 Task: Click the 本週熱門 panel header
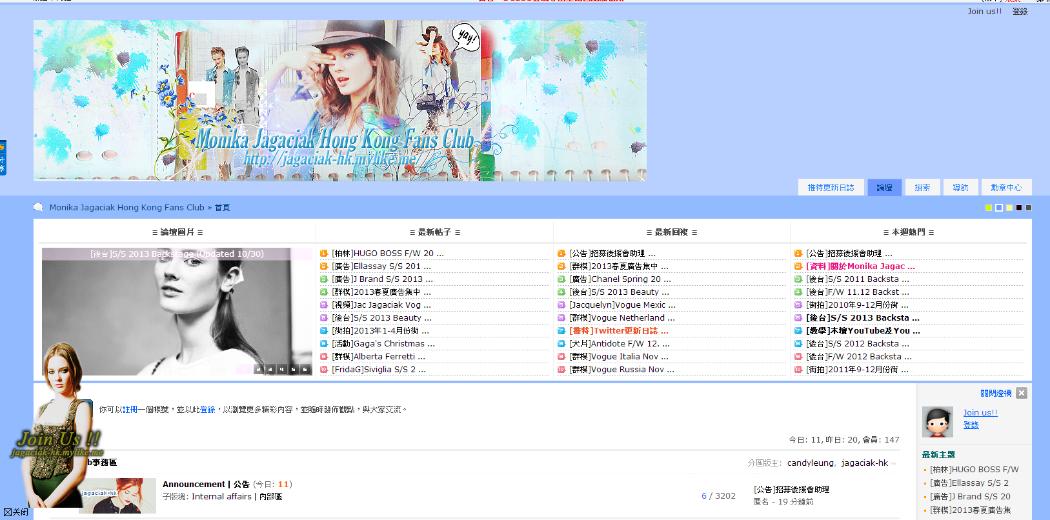[908, 232]
